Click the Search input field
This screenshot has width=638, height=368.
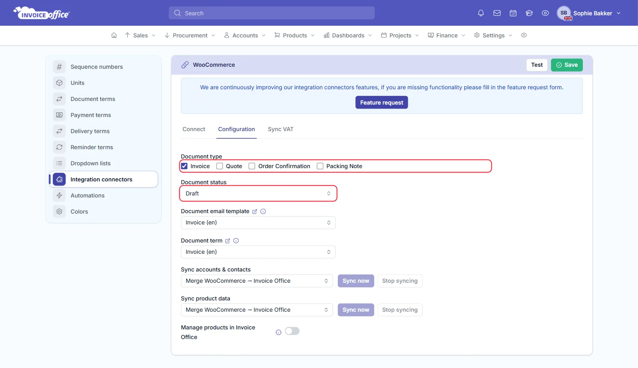pyautogui.click(x=272, y=13)
